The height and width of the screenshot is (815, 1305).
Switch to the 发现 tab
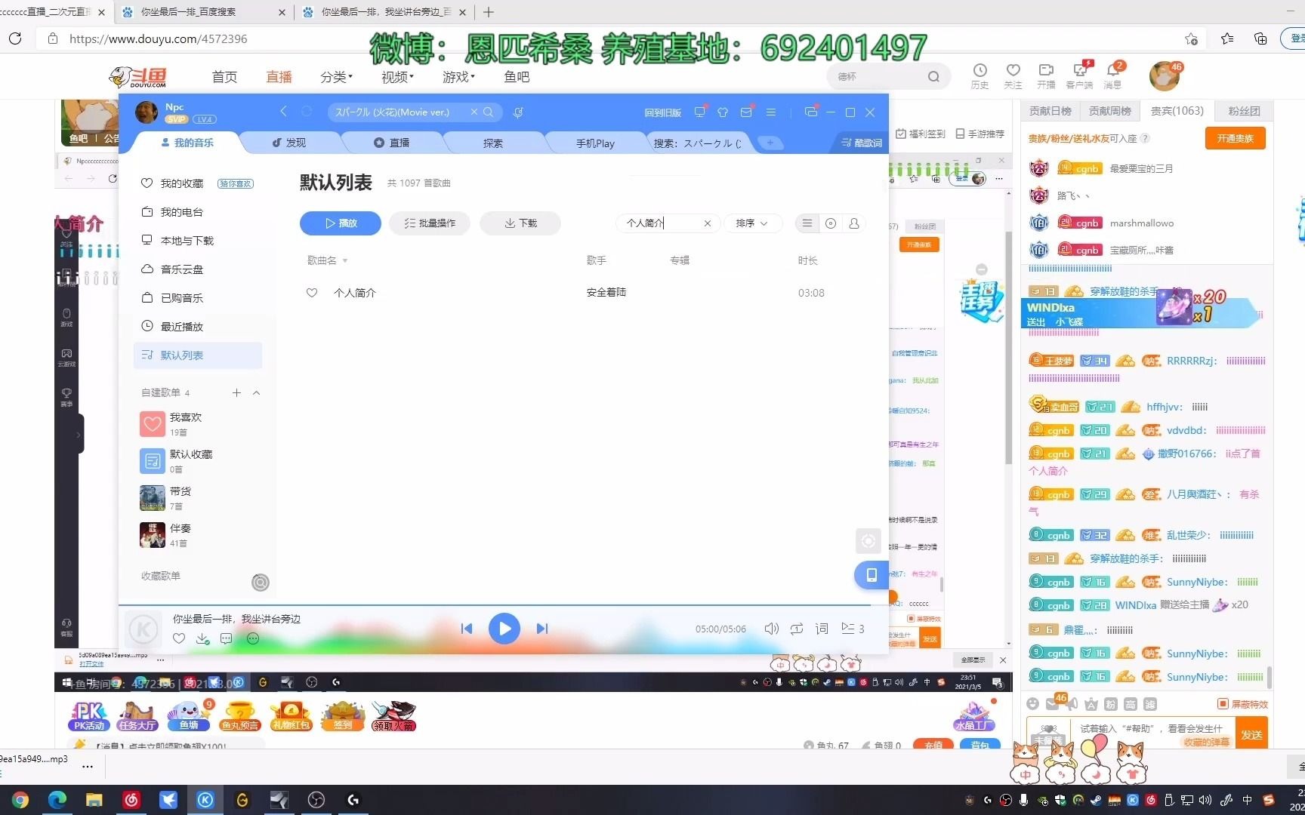pos(289,143)
